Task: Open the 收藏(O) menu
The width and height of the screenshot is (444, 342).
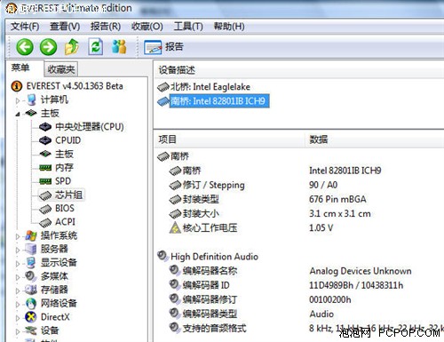Action: pyautogui.click(x=147, y=27)
